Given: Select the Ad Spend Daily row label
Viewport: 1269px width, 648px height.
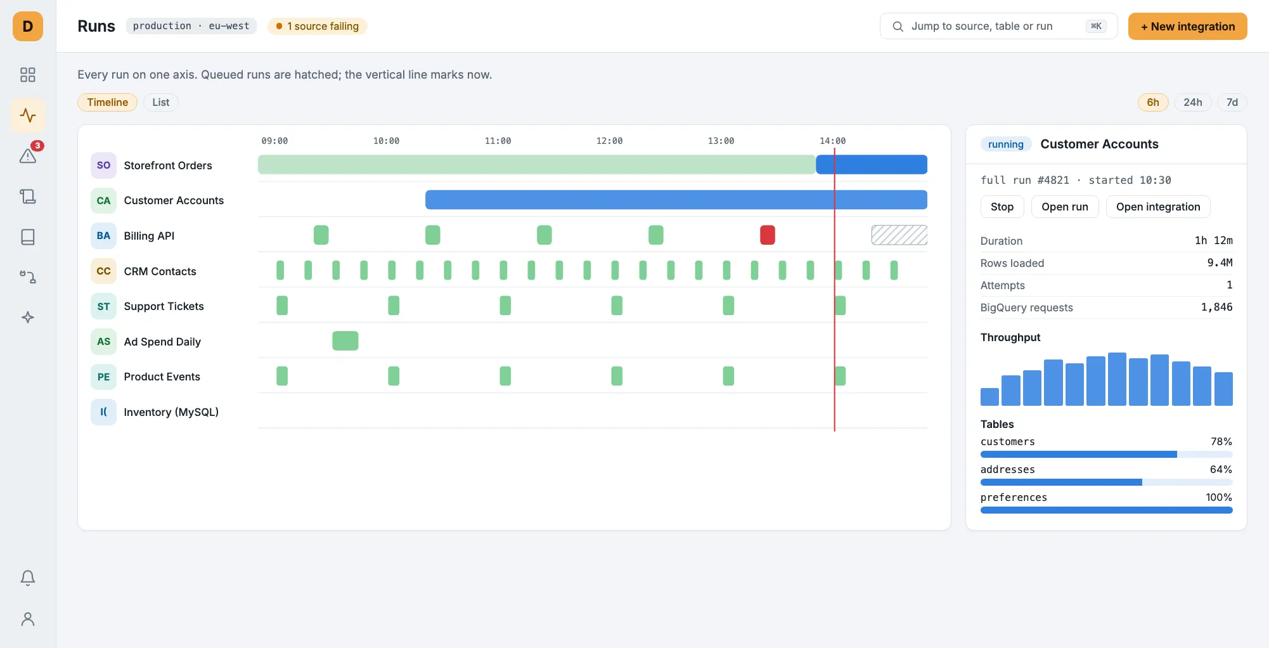Looking at the screenshot, I should click(162, 342).
